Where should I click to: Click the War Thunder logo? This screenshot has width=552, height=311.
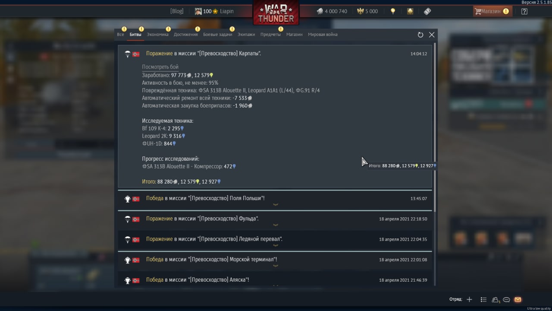[x=276, y=13]
